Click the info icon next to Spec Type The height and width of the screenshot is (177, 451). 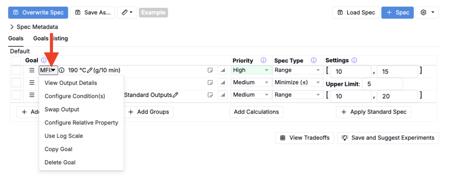point(314,60)
